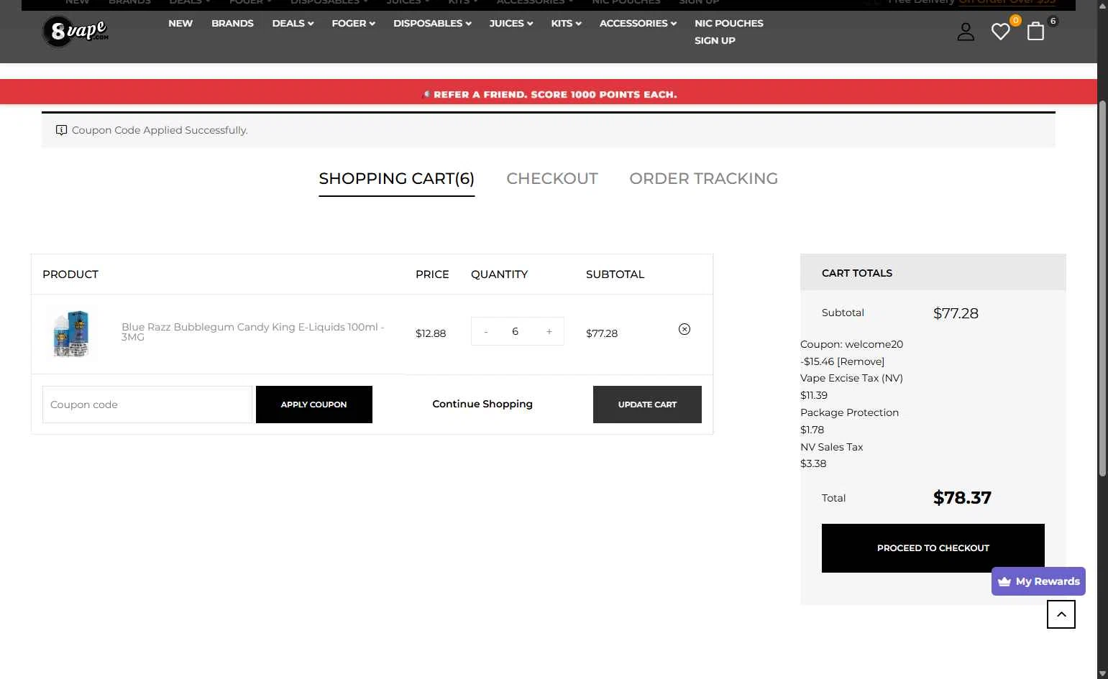The height and width of the screenshot is (679, 1108).
Task: Click the item price $12.88
Action: point(431,333)
